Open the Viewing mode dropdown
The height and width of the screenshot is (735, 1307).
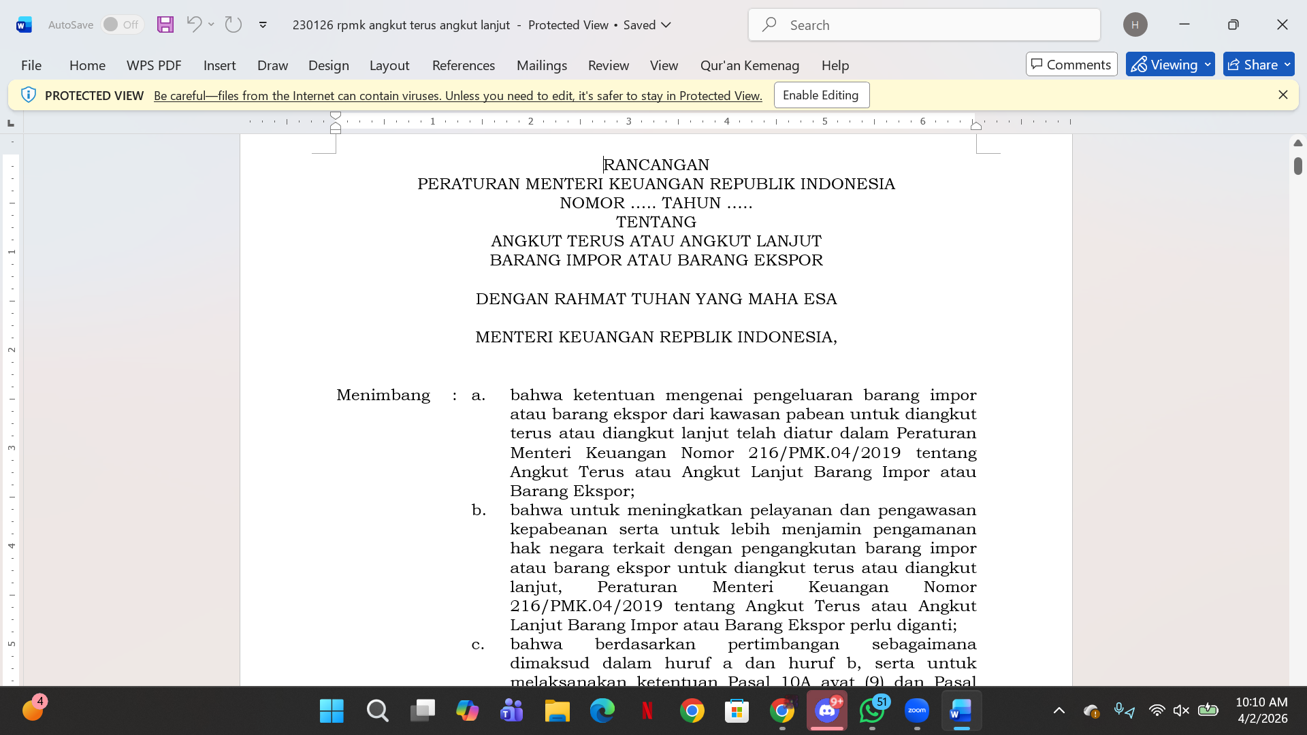pyautogui.click(x=1169, y=65)
